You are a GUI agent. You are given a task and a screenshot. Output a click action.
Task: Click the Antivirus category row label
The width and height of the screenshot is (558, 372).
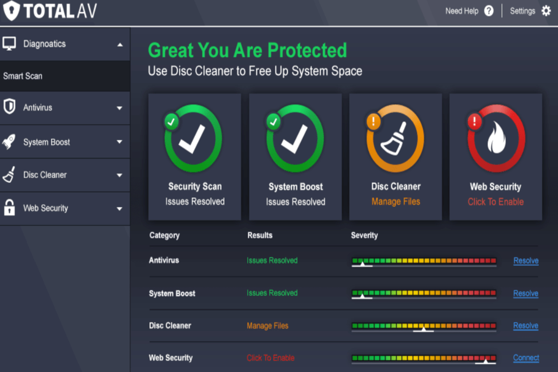164,260
